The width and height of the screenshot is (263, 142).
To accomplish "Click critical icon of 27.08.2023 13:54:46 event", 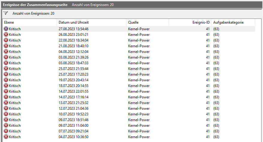I will 6,29.
